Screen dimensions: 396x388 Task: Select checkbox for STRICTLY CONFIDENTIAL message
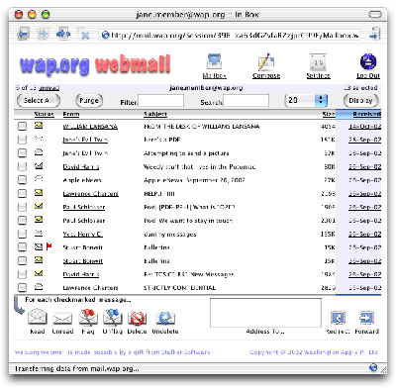click(22, 287)
